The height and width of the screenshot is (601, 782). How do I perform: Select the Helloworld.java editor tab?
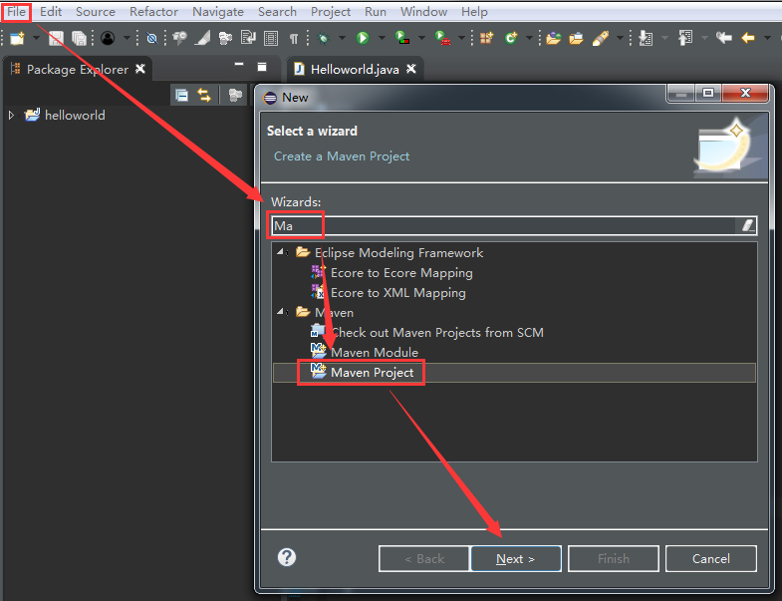tap(355, 70)
